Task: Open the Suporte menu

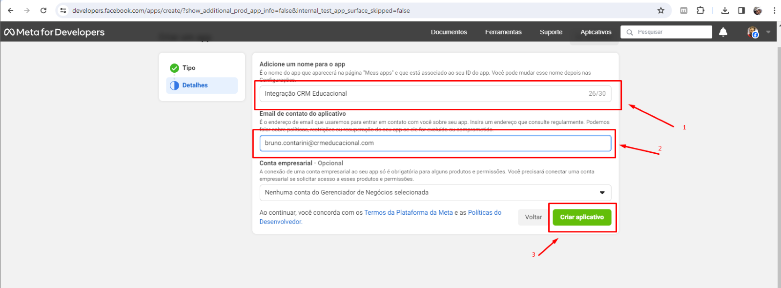Action: tap(551, 32)
